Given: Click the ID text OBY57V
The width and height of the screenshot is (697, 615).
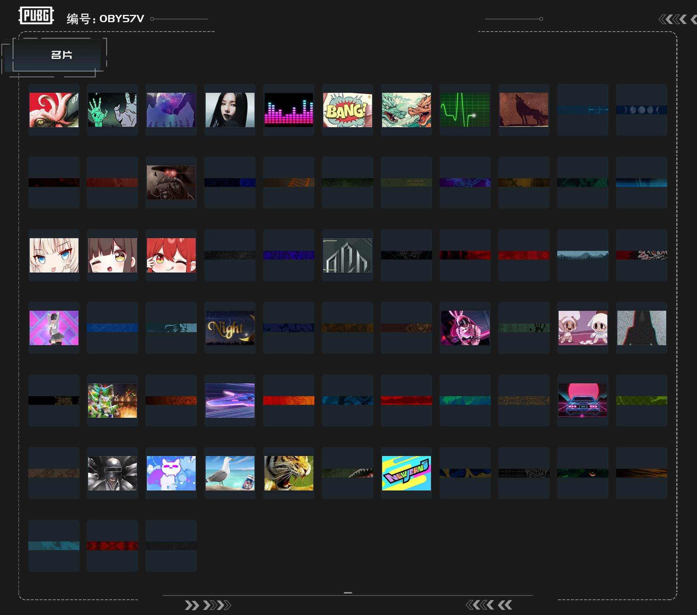Looking at the screenshot, I should tap(122, 19).
